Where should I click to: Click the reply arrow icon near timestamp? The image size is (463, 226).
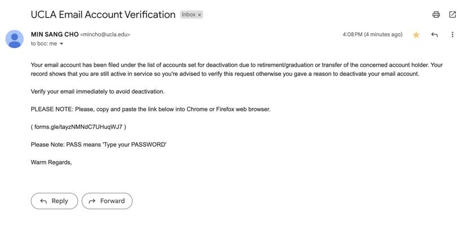434,34
